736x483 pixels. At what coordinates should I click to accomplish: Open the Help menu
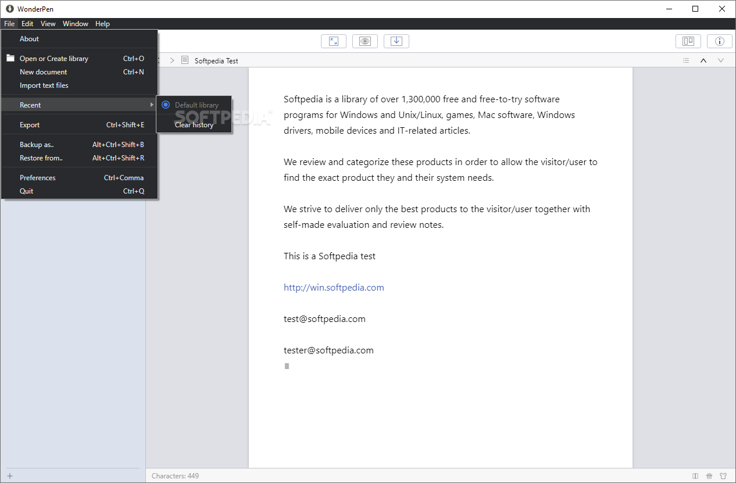102,24
